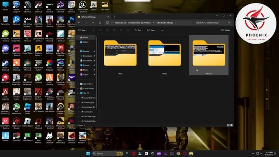This screenshot has height=157, width=279.
Task: Open Music in quick access
Action: click(x=85, y=70)
